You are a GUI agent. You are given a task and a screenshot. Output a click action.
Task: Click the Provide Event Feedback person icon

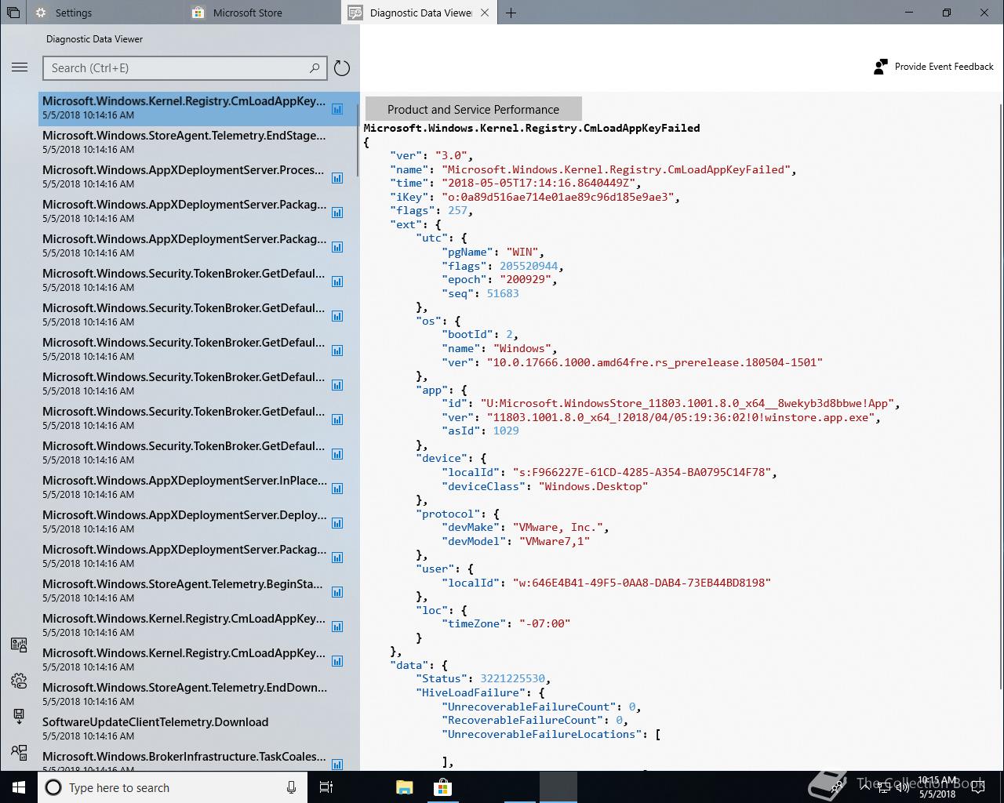881,67
